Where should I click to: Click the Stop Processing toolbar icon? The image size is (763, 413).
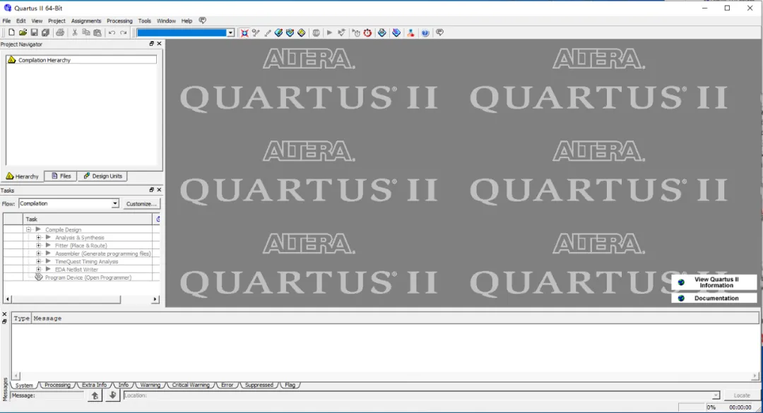point(317,32)
